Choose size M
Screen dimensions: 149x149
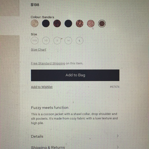click(68, 41)
